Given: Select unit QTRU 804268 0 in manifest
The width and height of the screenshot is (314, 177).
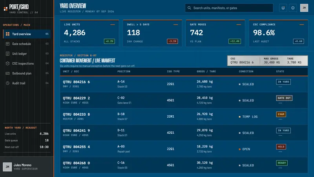Looking at the screenshot, I should [x=76, y=163].
